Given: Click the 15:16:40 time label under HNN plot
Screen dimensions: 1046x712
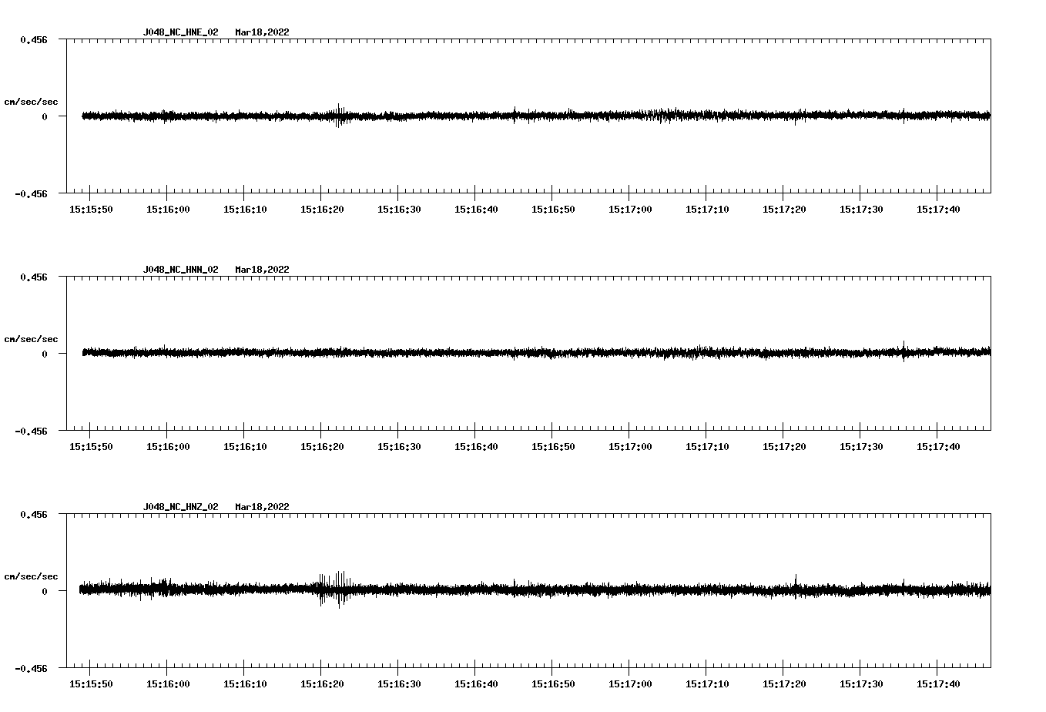Looking at the screenshot, I should [x=476, y=447].
